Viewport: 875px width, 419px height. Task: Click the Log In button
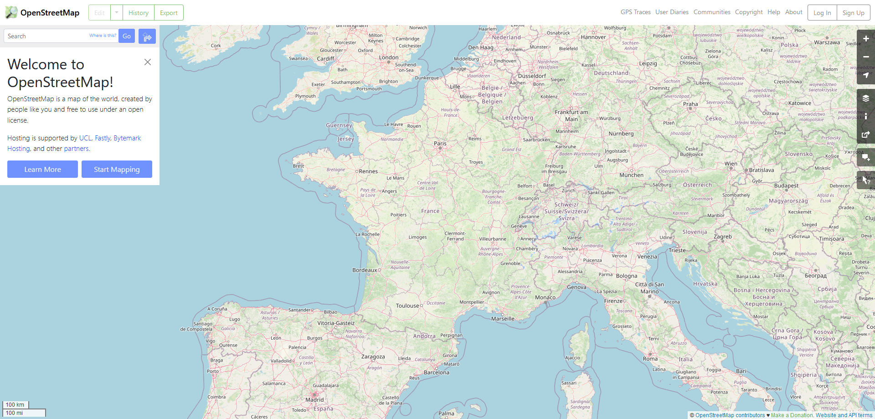point(822,13)
